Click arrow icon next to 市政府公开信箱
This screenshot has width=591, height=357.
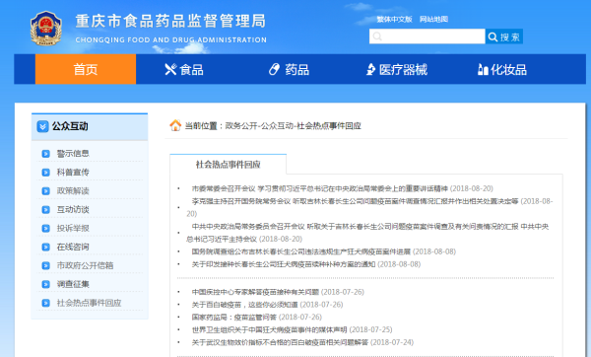pyautogui.click(x=45, y=265)
